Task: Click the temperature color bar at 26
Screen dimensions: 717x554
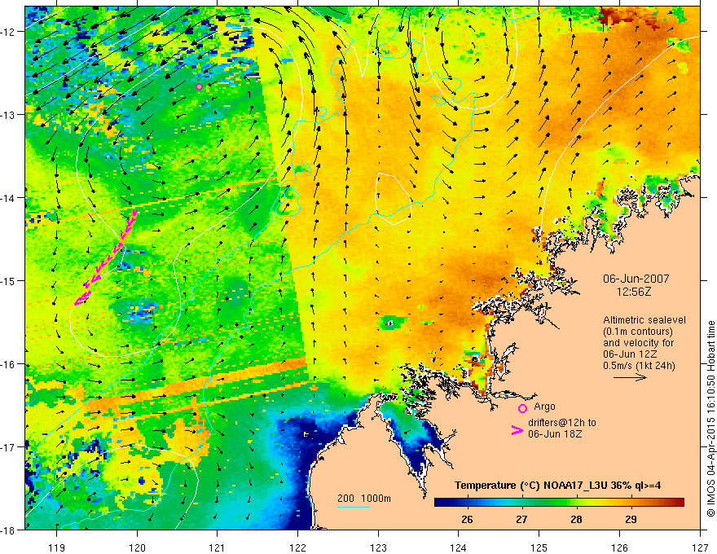Action: 467,503
